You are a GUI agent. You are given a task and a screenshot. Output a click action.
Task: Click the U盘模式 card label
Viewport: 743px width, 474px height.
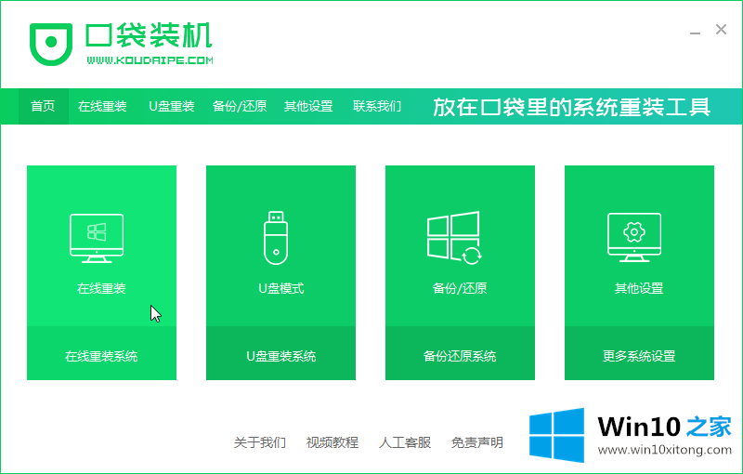pos(281,288)
